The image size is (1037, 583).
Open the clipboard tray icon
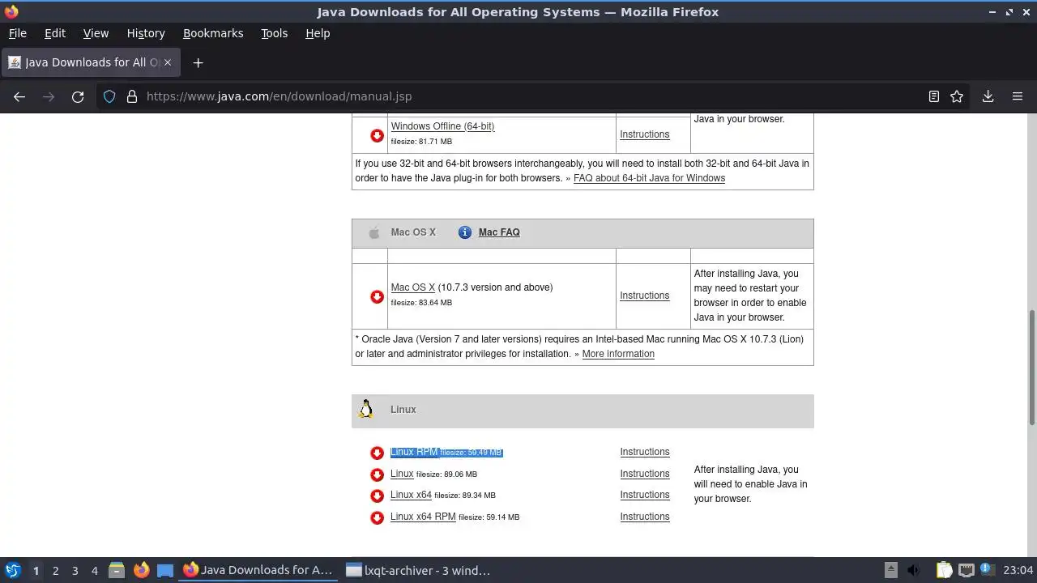[944, 570]
